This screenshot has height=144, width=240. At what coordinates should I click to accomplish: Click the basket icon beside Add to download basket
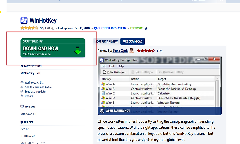point(22,87)
